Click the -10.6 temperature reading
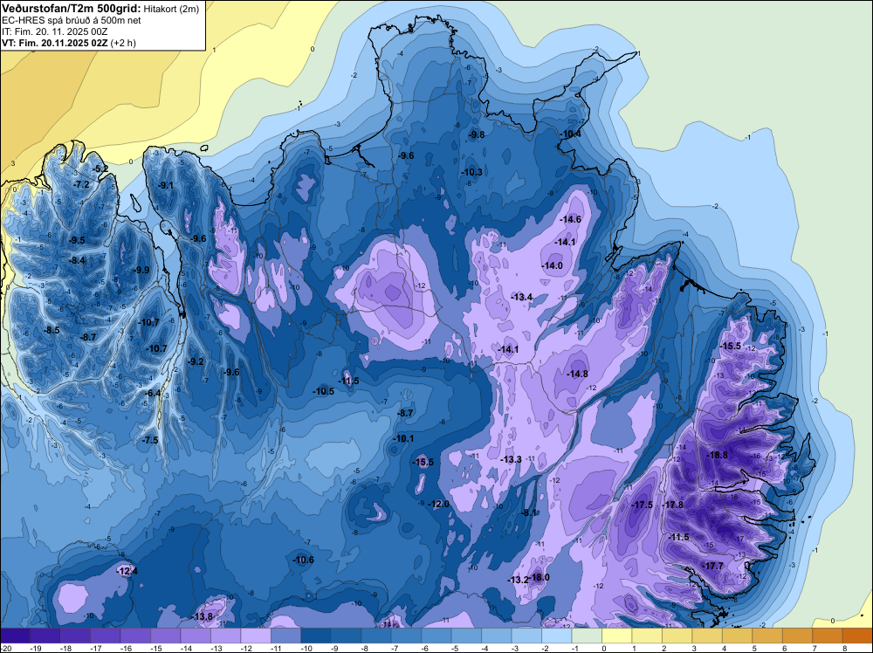 pos(303,560)
